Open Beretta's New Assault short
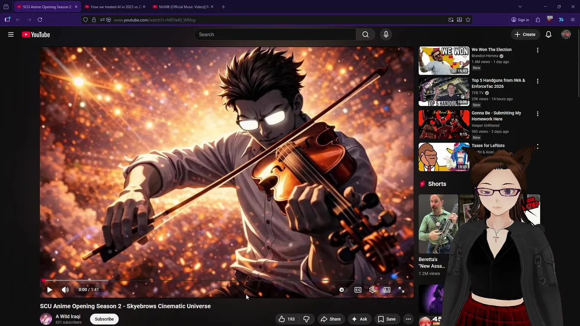Image resolution: width=580 pixels, height=326 pixels. (438, 224)
